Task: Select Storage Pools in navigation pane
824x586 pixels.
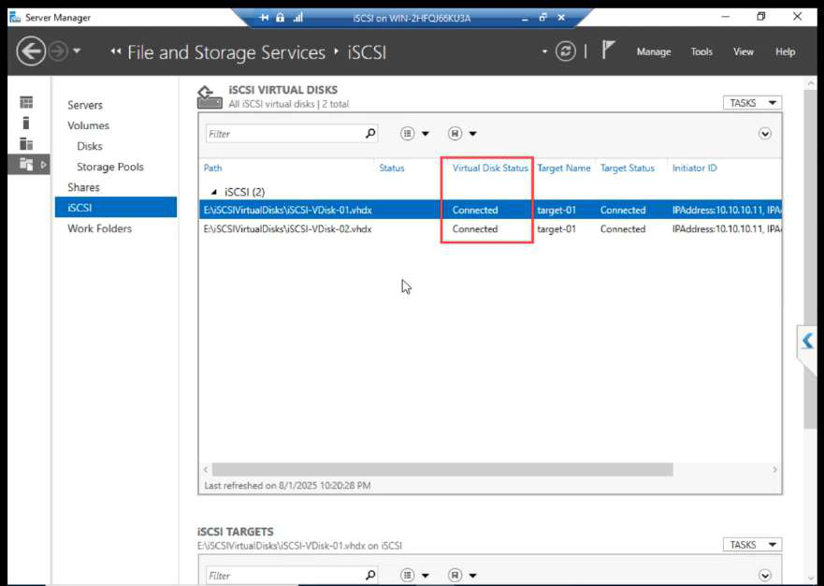Action: point(109,167)
